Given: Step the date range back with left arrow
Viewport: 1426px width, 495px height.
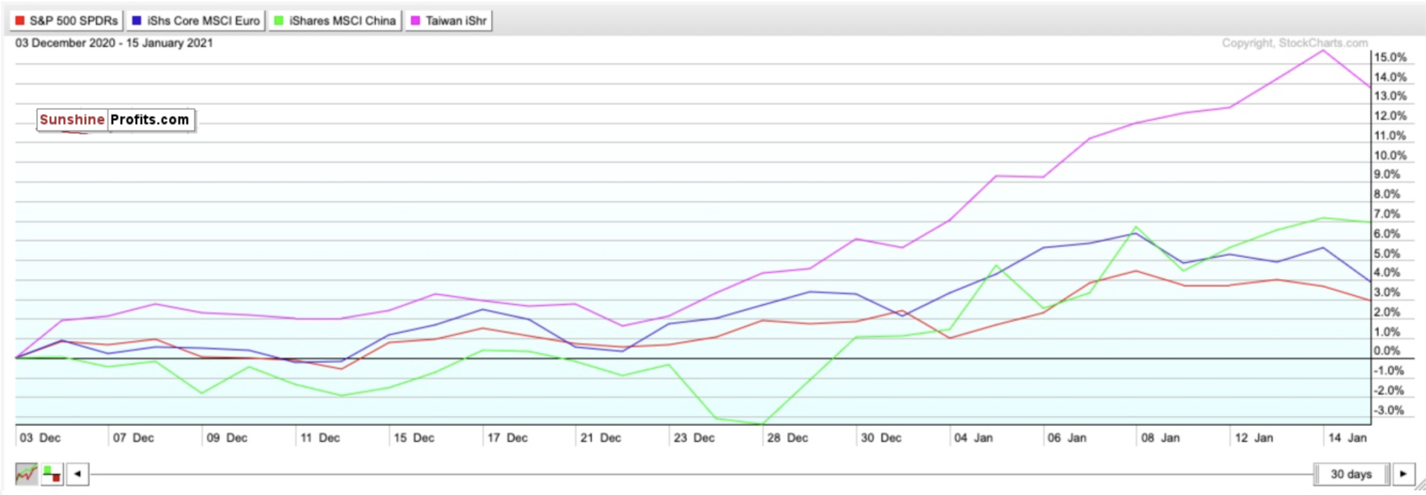Looking at the screenshot, I should [78, 474].
